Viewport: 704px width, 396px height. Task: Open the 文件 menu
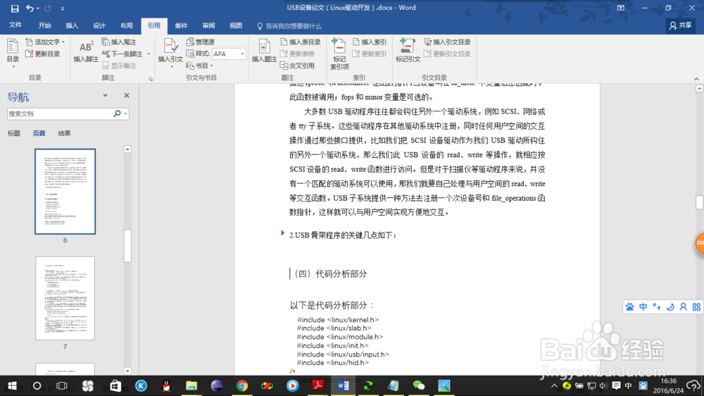tap(15, 25)
